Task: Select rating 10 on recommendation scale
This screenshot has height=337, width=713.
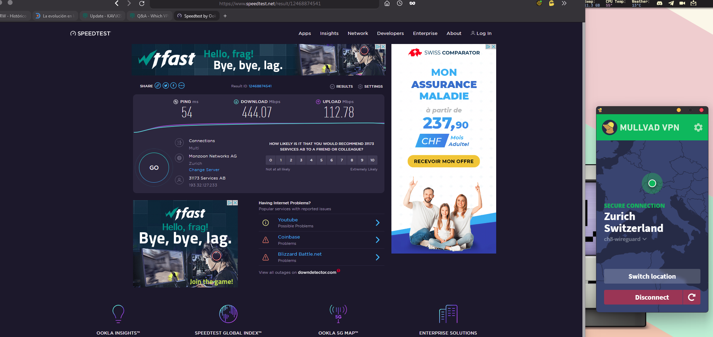Action: pos(372,160)
